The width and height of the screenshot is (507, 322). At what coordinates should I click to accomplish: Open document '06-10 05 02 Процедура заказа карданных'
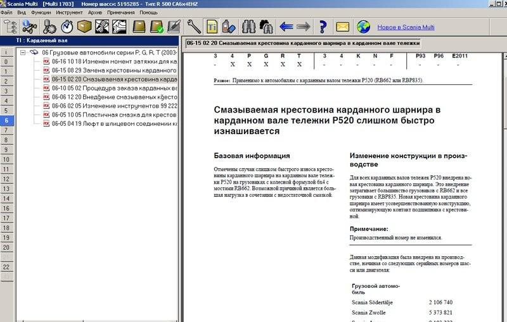115,88
